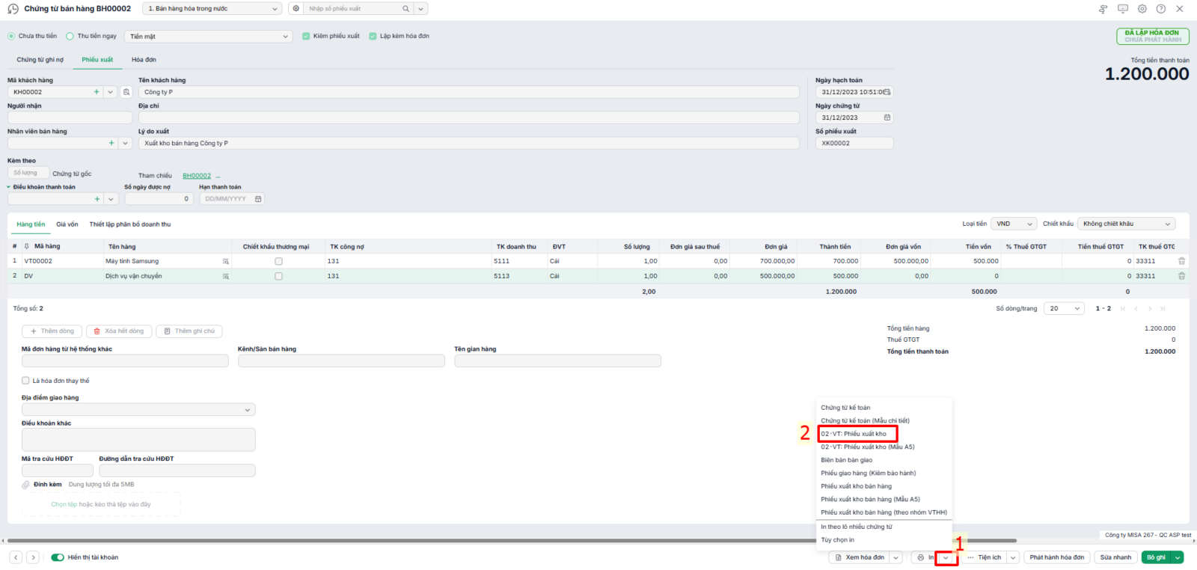Uncheck the Kiêm phiếu xuất checkbox
Image resolution: width=1197 pixels, height=570 pixels.
tap(306, 36)
